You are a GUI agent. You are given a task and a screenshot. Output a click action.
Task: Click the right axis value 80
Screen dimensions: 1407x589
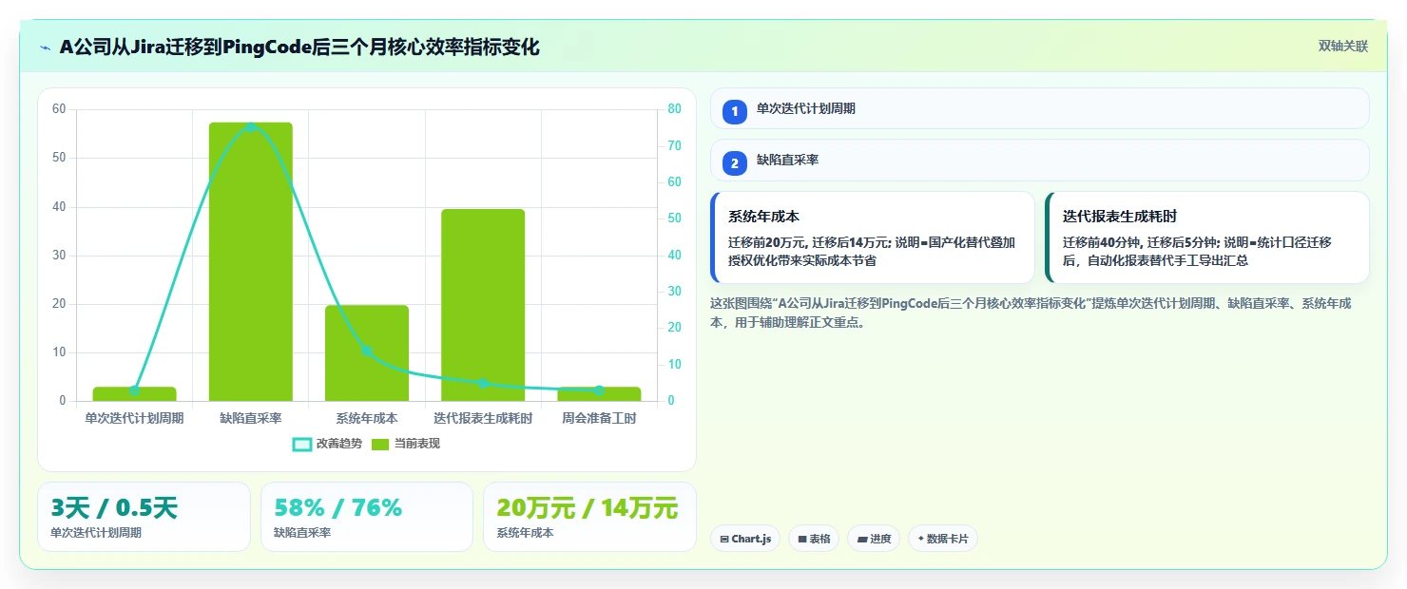tap(674, 109)
